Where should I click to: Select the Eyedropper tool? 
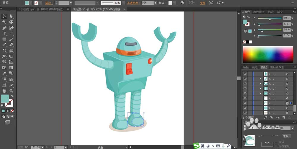pyautogui.click(x=4, y=73)
